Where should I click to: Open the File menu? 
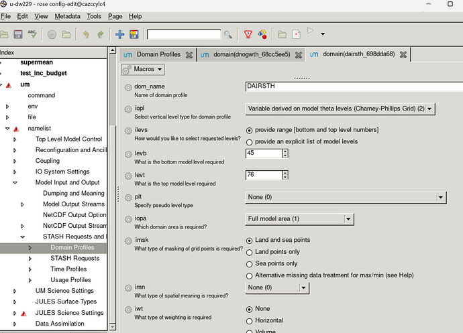point(5,17)
